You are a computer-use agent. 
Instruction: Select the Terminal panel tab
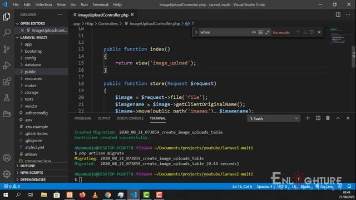click(158, 118)
